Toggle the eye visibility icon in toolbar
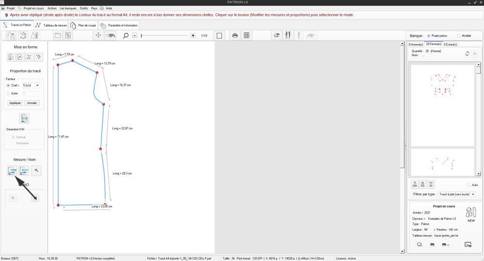Viewport: 484px width, 261px height. (x=111, y=35)
